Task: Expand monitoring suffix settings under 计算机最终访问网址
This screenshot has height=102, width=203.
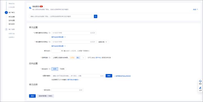Action: click(59, 37)
